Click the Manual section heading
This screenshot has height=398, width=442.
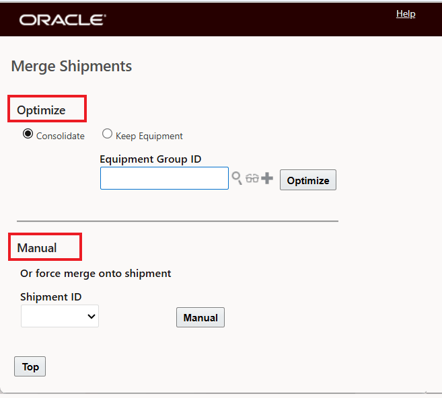[x=37, y=248]
